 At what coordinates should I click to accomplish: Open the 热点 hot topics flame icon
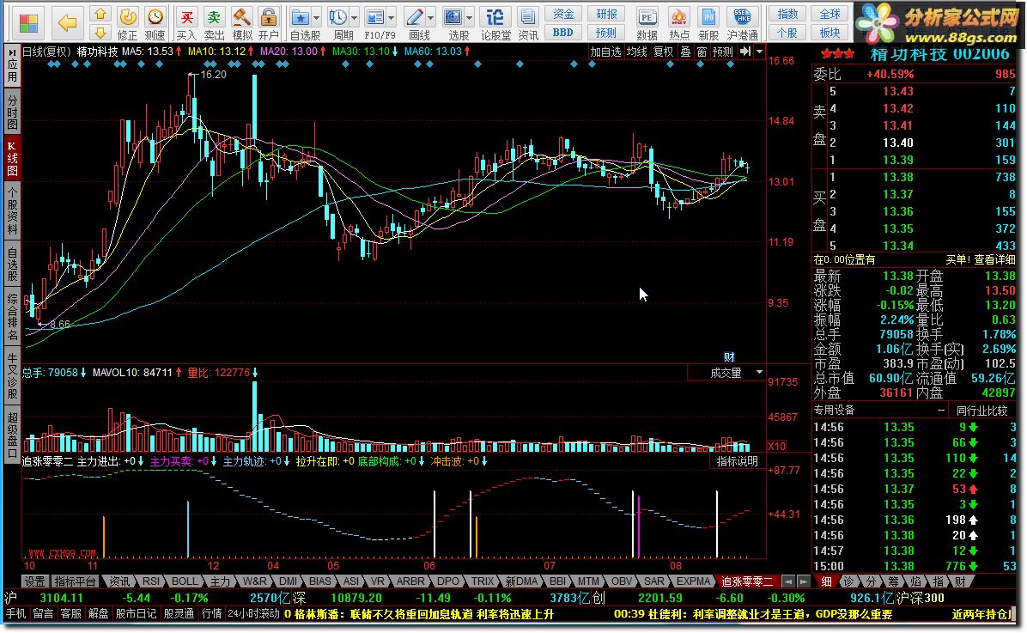pyautogui.click(x=679, y=23)
